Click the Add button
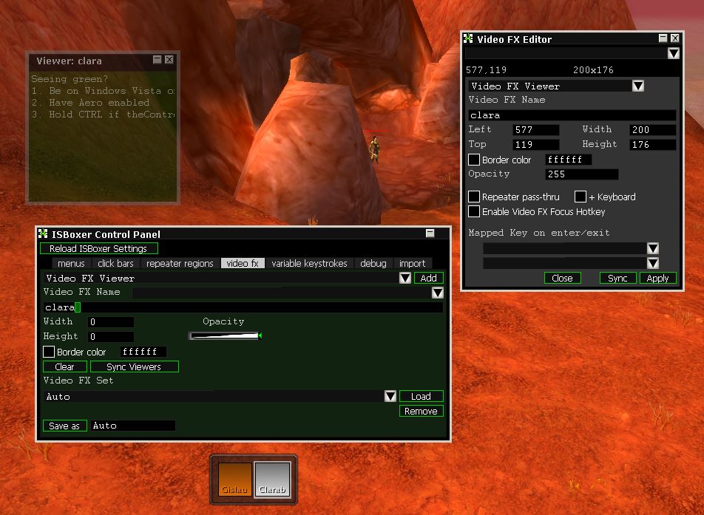Viewport: 704px width, 515px height. click(429, 278)
